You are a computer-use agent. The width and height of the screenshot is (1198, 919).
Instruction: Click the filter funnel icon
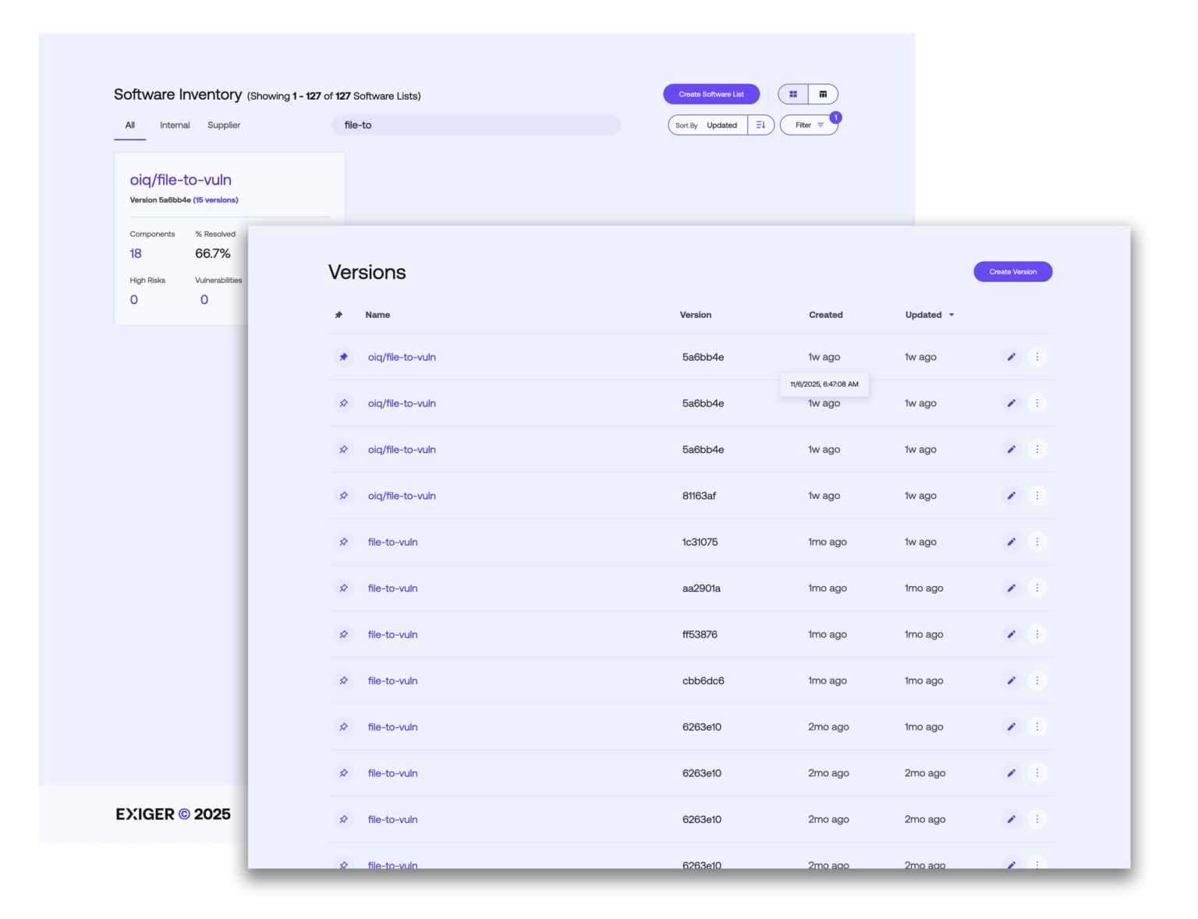(x=820, y=125)
